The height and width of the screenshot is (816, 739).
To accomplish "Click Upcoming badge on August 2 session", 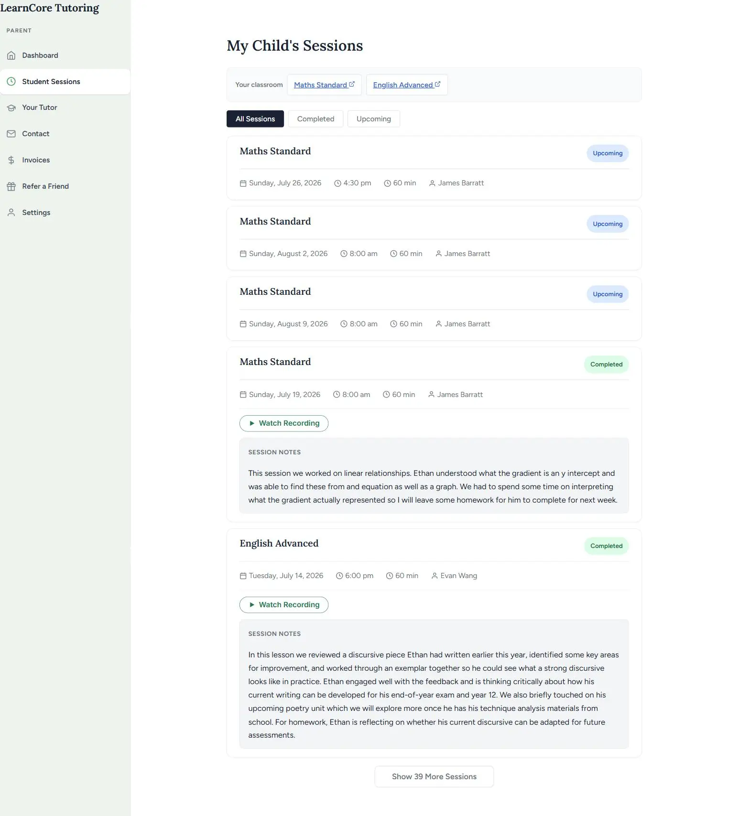I will 608,224.
